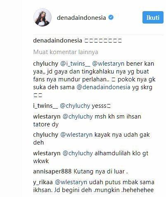Open denadaindonesia profile picture
The height and width of the screenshot is (197, 166).
click(43, 17)
